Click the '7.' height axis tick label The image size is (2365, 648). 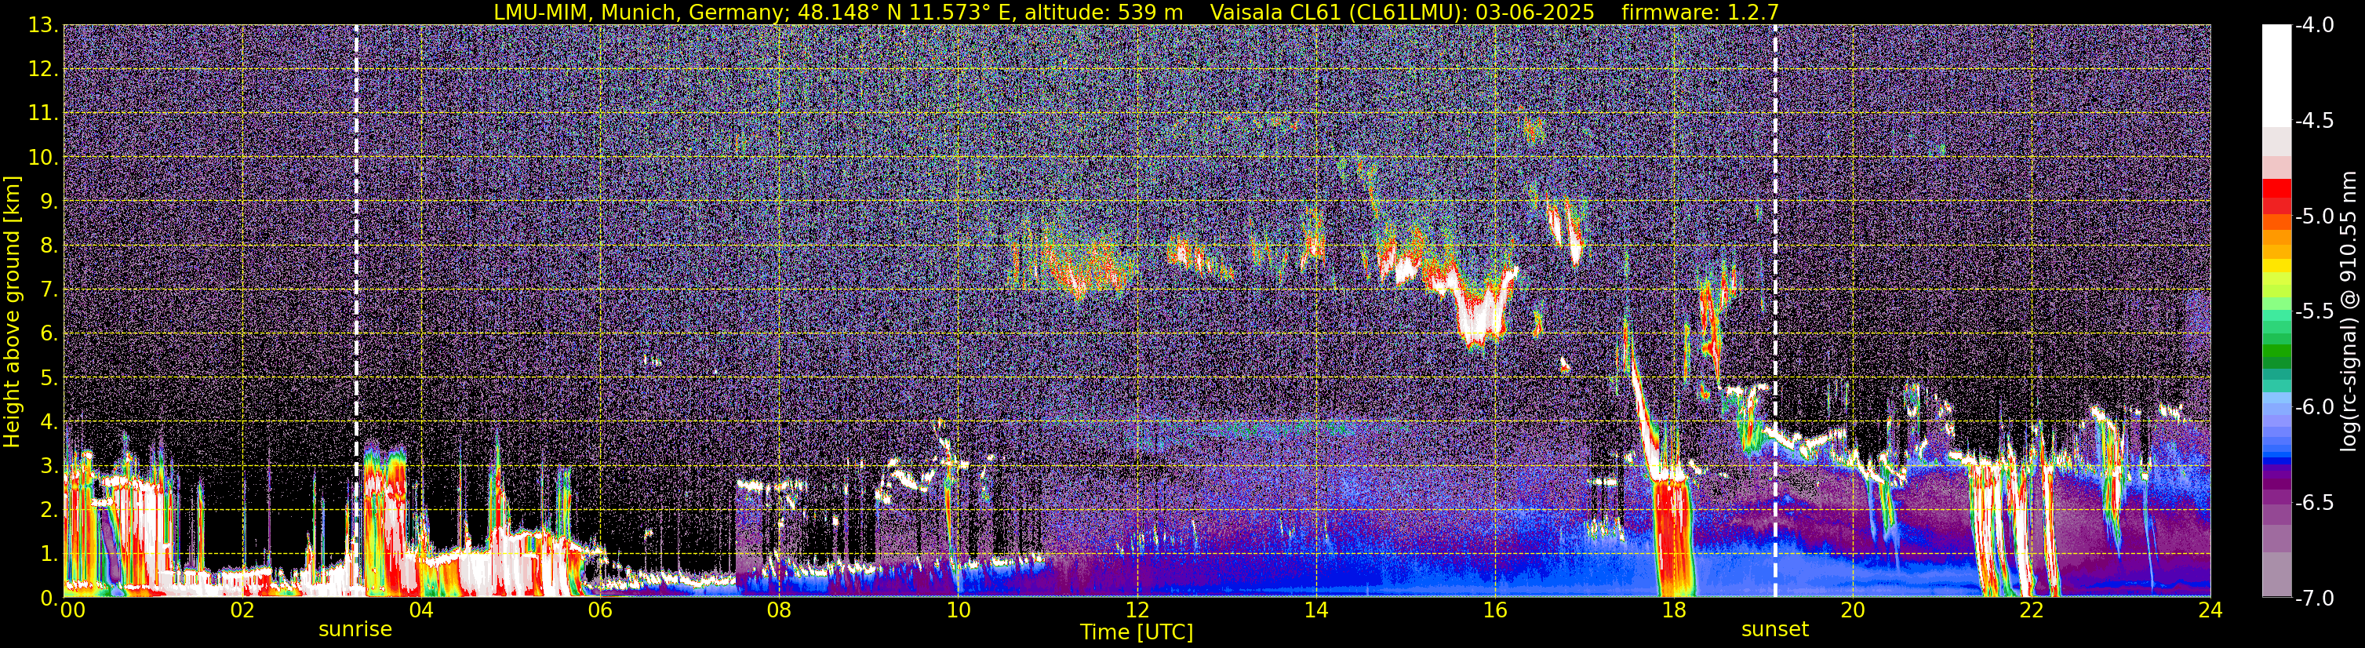click(49, 289)
